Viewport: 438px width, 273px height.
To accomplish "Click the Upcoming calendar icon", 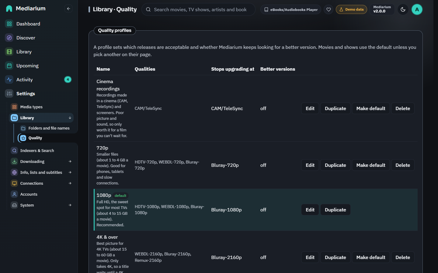I will point(9,66).
